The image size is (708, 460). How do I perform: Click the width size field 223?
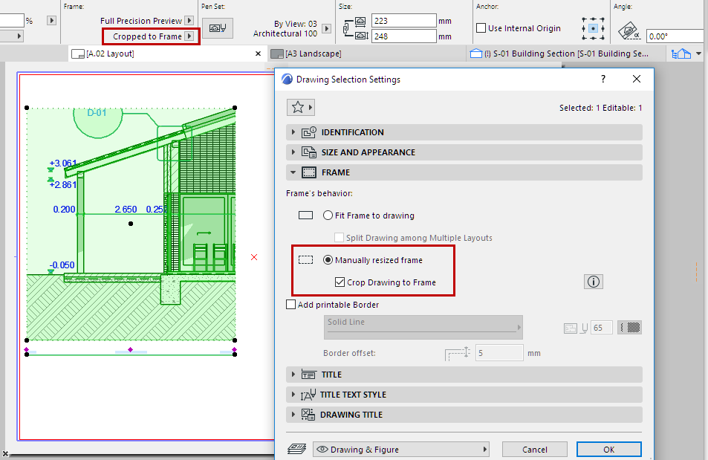point(403,21)
